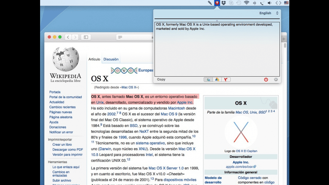Open the English language dropdown
The image size is (329, 185).
269,13
